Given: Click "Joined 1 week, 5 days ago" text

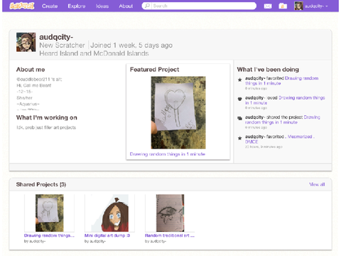Looking at the screenshot, I should (131, 46).
